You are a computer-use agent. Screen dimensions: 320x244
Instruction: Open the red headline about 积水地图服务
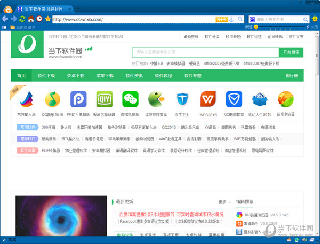(x=171, y=215)
